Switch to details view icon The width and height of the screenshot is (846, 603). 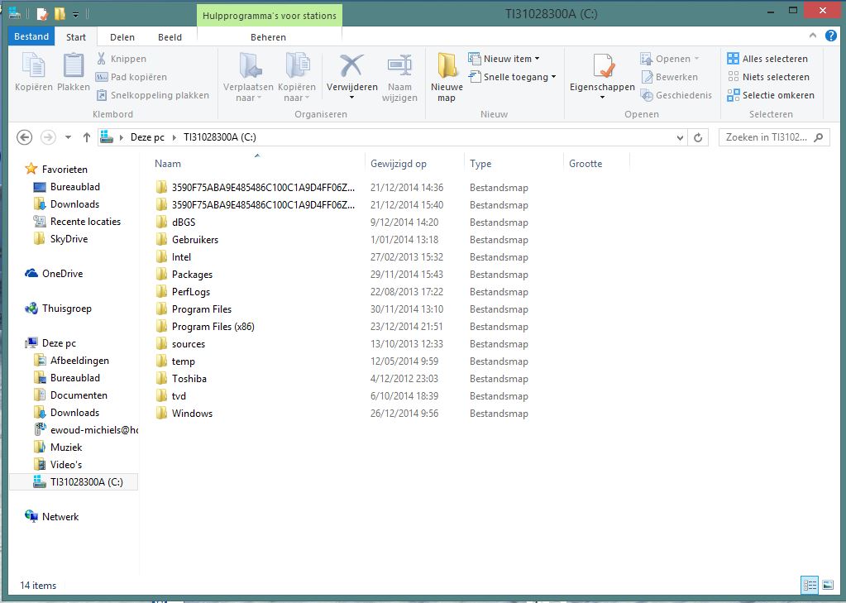(x=810, y=585)
